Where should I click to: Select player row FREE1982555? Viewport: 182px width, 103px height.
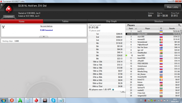click(153, 63)
